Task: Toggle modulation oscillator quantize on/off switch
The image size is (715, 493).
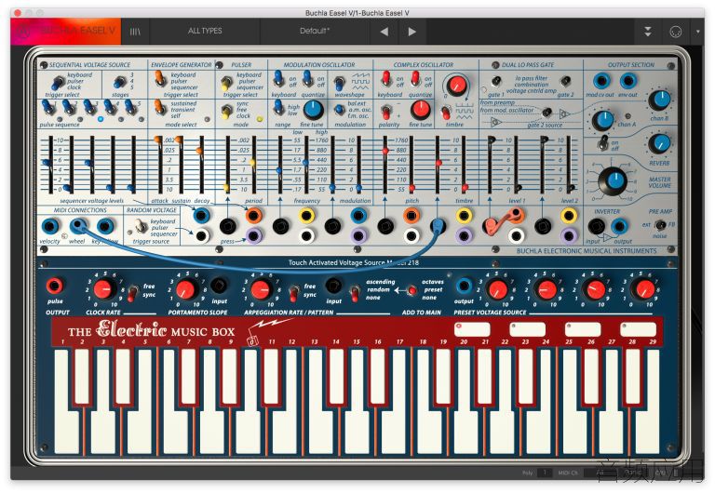Action: (307, 79)
